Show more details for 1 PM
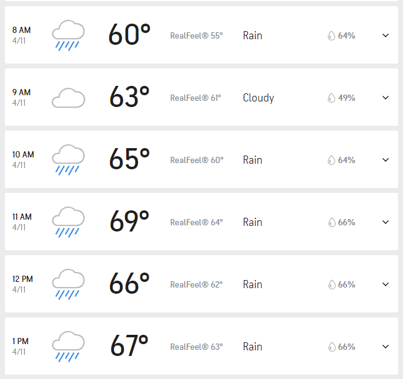The image size is (403, 379). coord(386,347)
